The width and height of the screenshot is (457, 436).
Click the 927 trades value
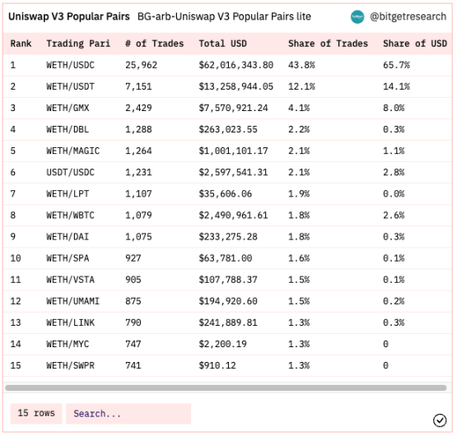tap(133, 258)
